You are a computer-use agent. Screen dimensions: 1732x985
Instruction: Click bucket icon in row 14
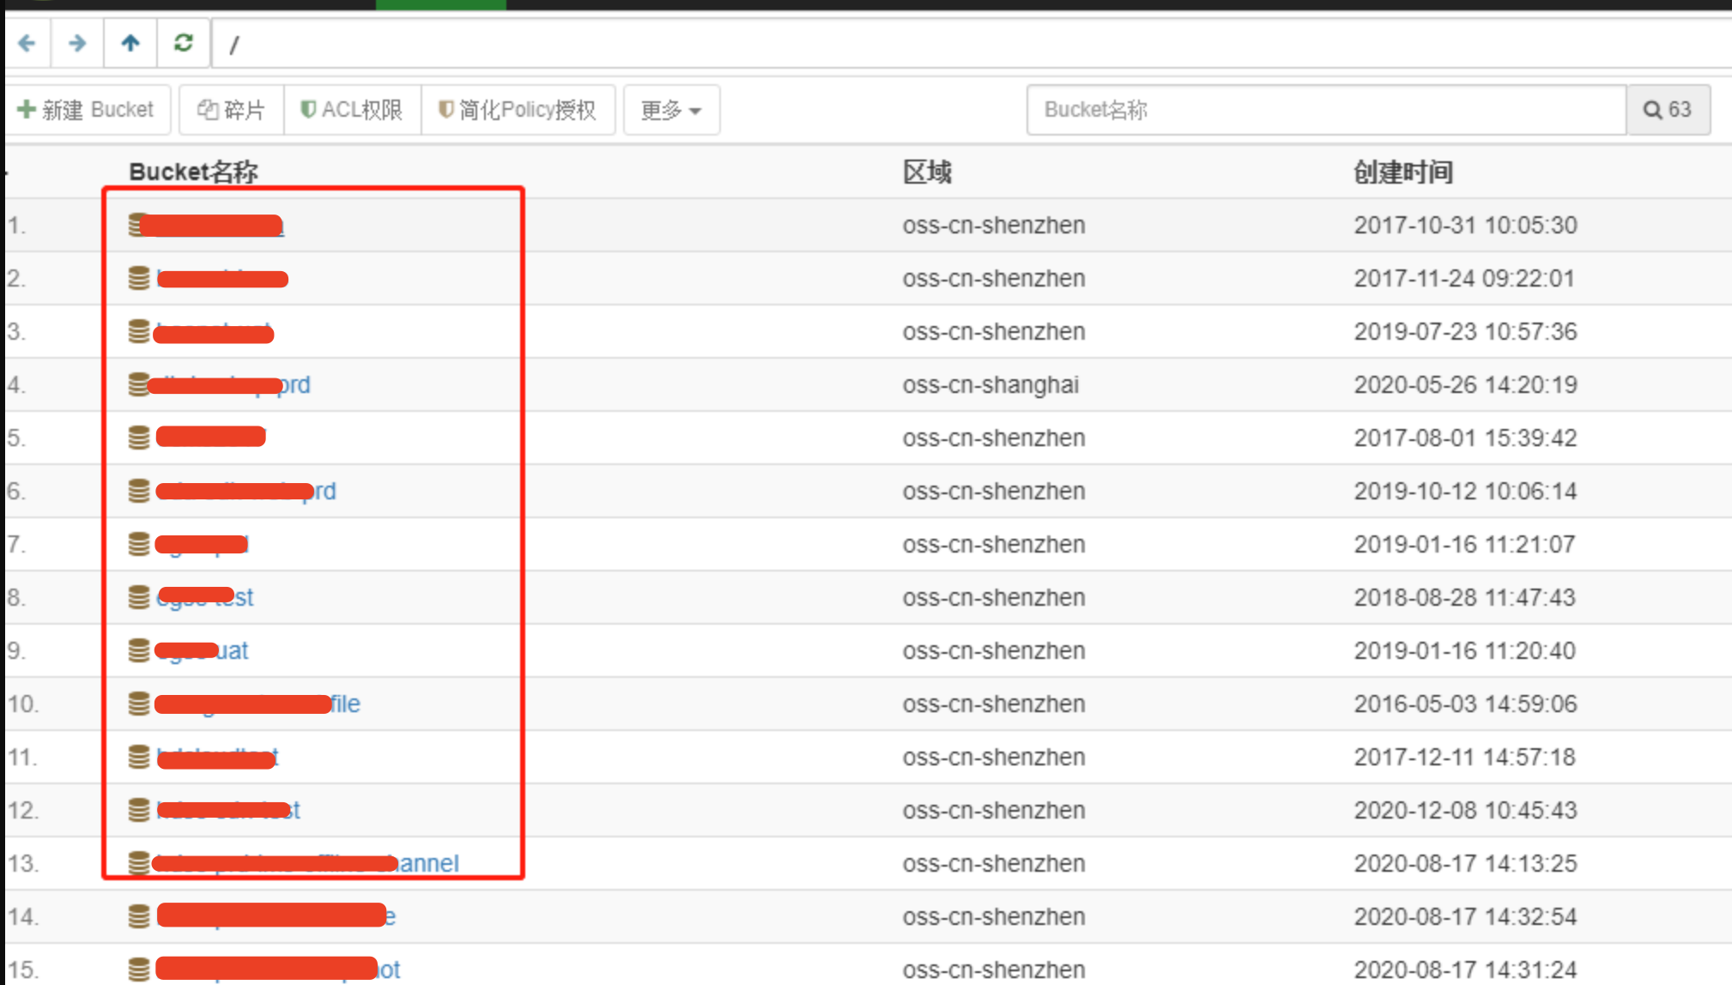pos(138,916)
